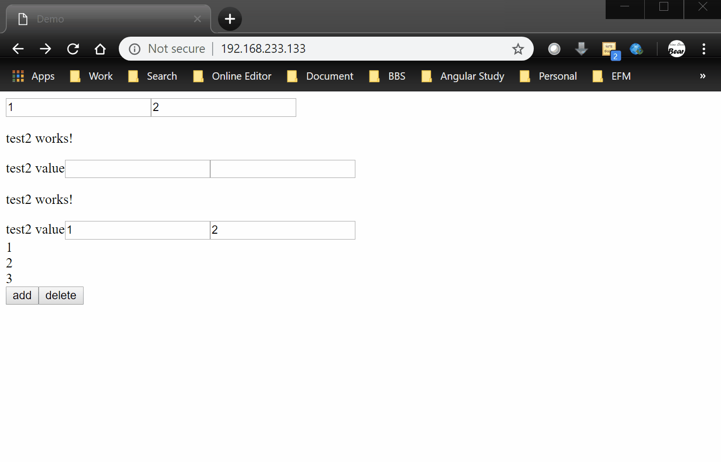Open the Personal bookmark folder
This screenshot has height=462, width=721.
(x=548, y=76)
